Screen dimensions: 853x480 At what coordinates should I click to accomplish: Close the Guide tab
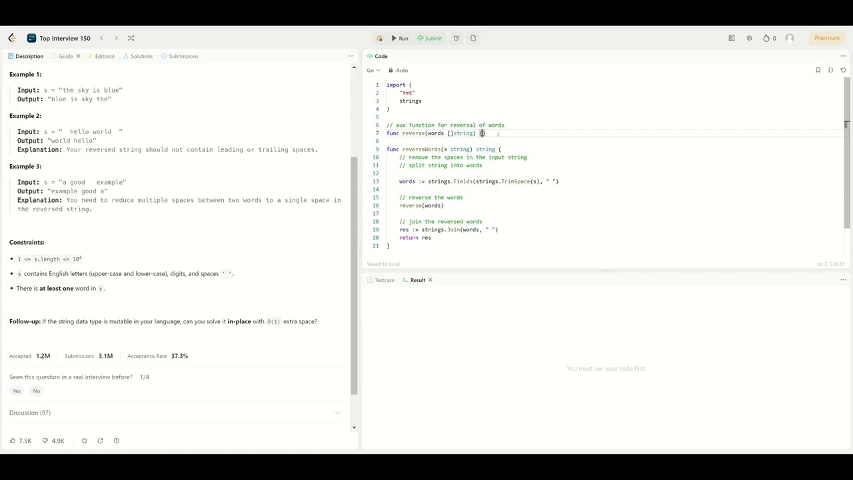click(78, 56)
